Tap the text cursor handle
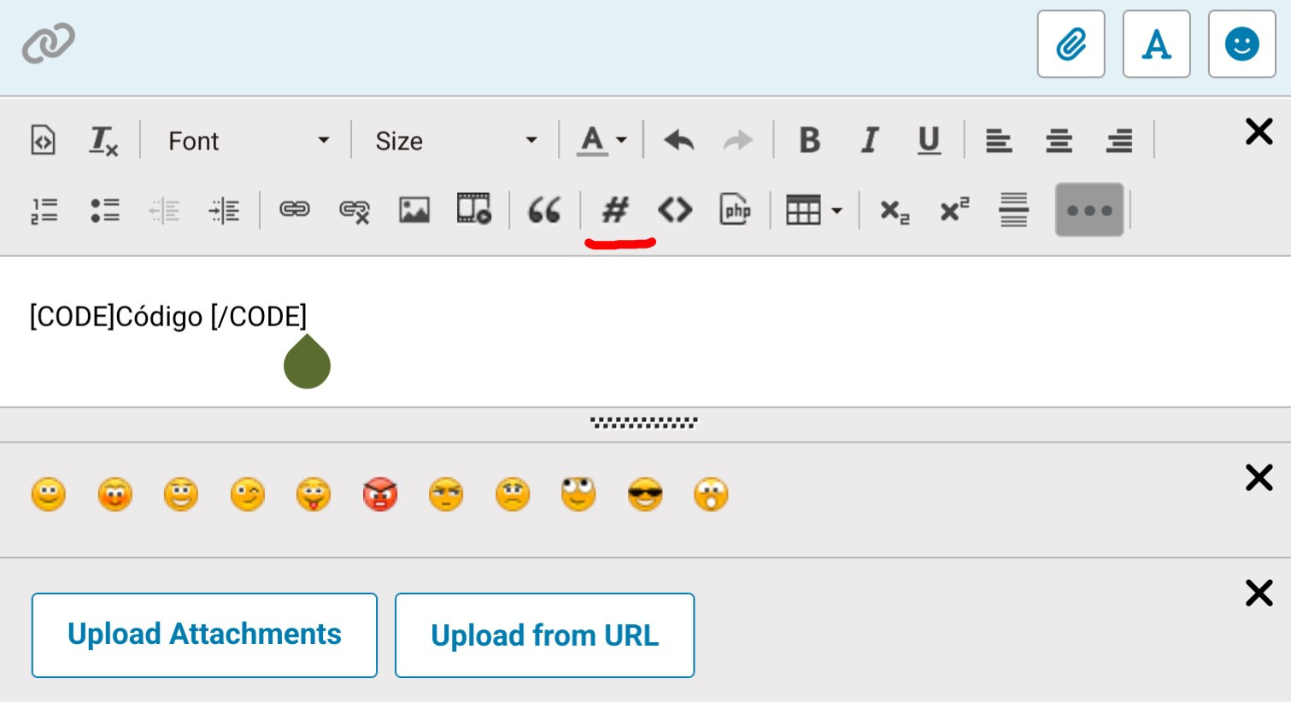 pos(307,362)
